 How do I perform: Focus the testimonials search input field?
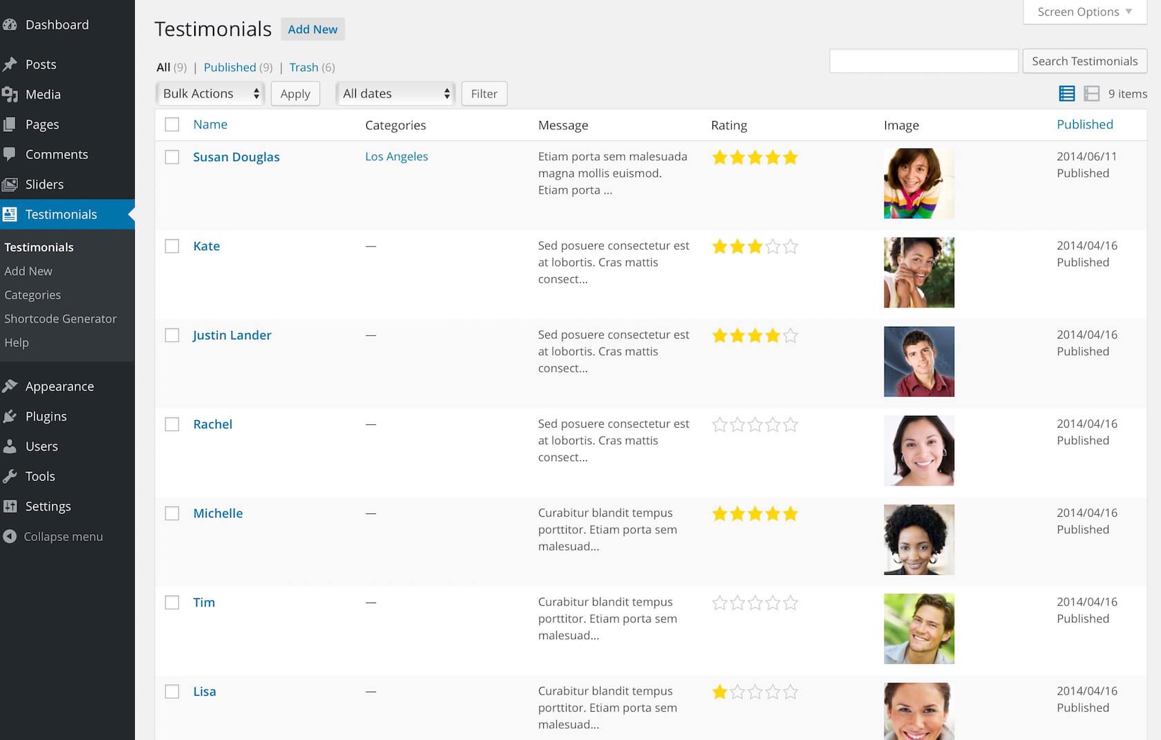pos(923,61)
